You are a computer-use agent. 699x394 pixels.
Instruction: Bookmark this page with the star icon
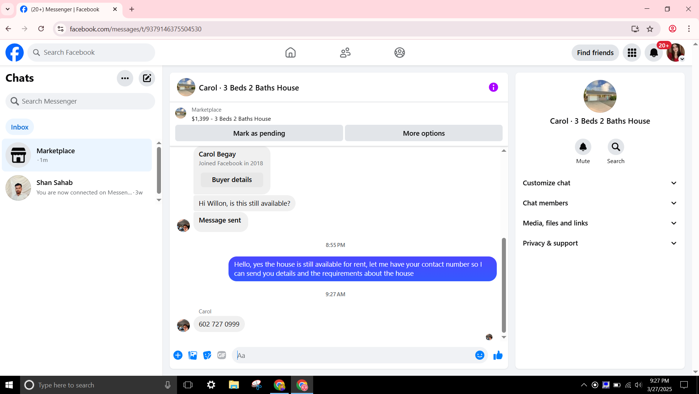[650, 29]
